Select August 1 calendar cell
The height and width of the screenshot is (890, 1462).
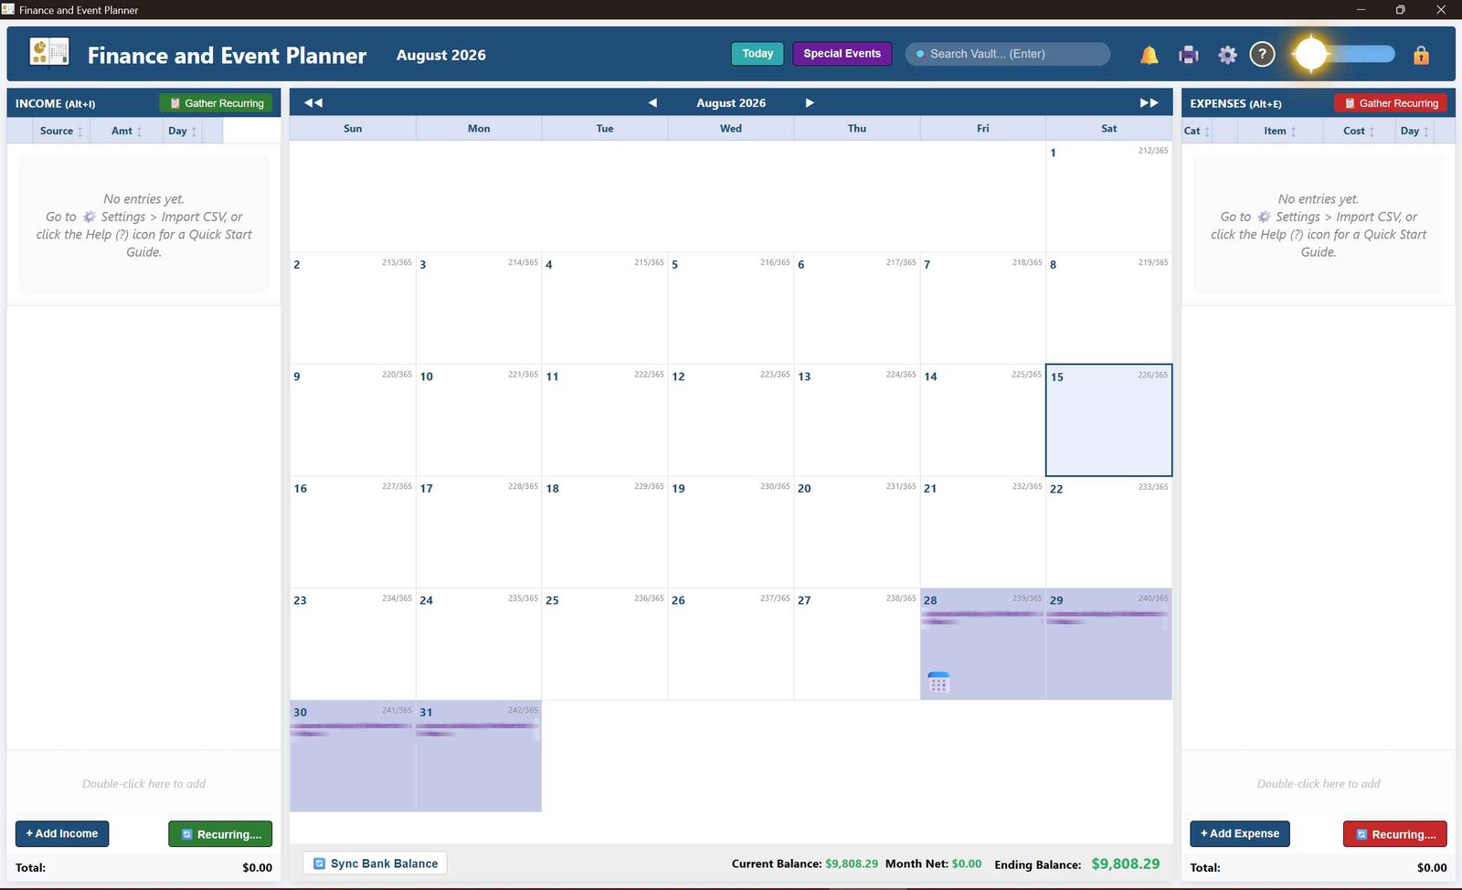click(1108, 196)
